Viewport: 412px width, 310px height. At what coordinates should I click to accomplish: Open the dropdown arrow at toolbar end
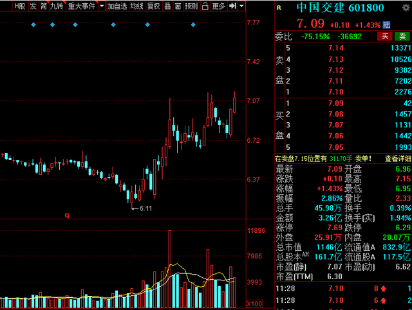(x=242, y=6)
